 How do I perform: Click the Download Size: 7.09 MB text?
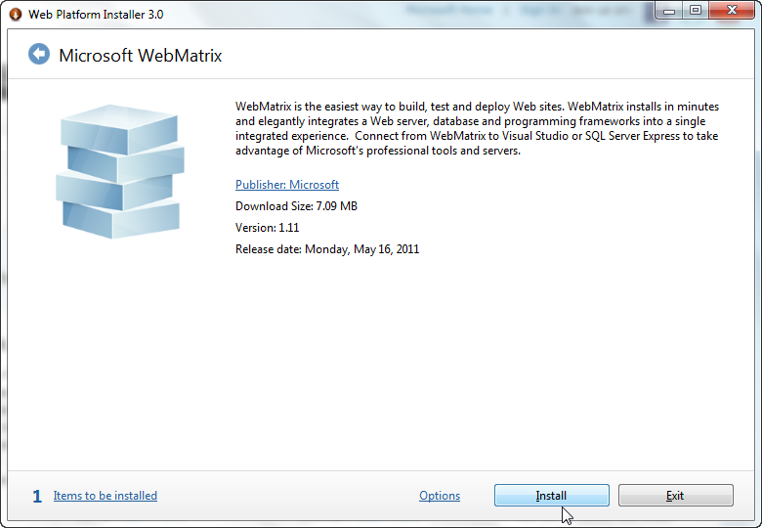(296, 206)
